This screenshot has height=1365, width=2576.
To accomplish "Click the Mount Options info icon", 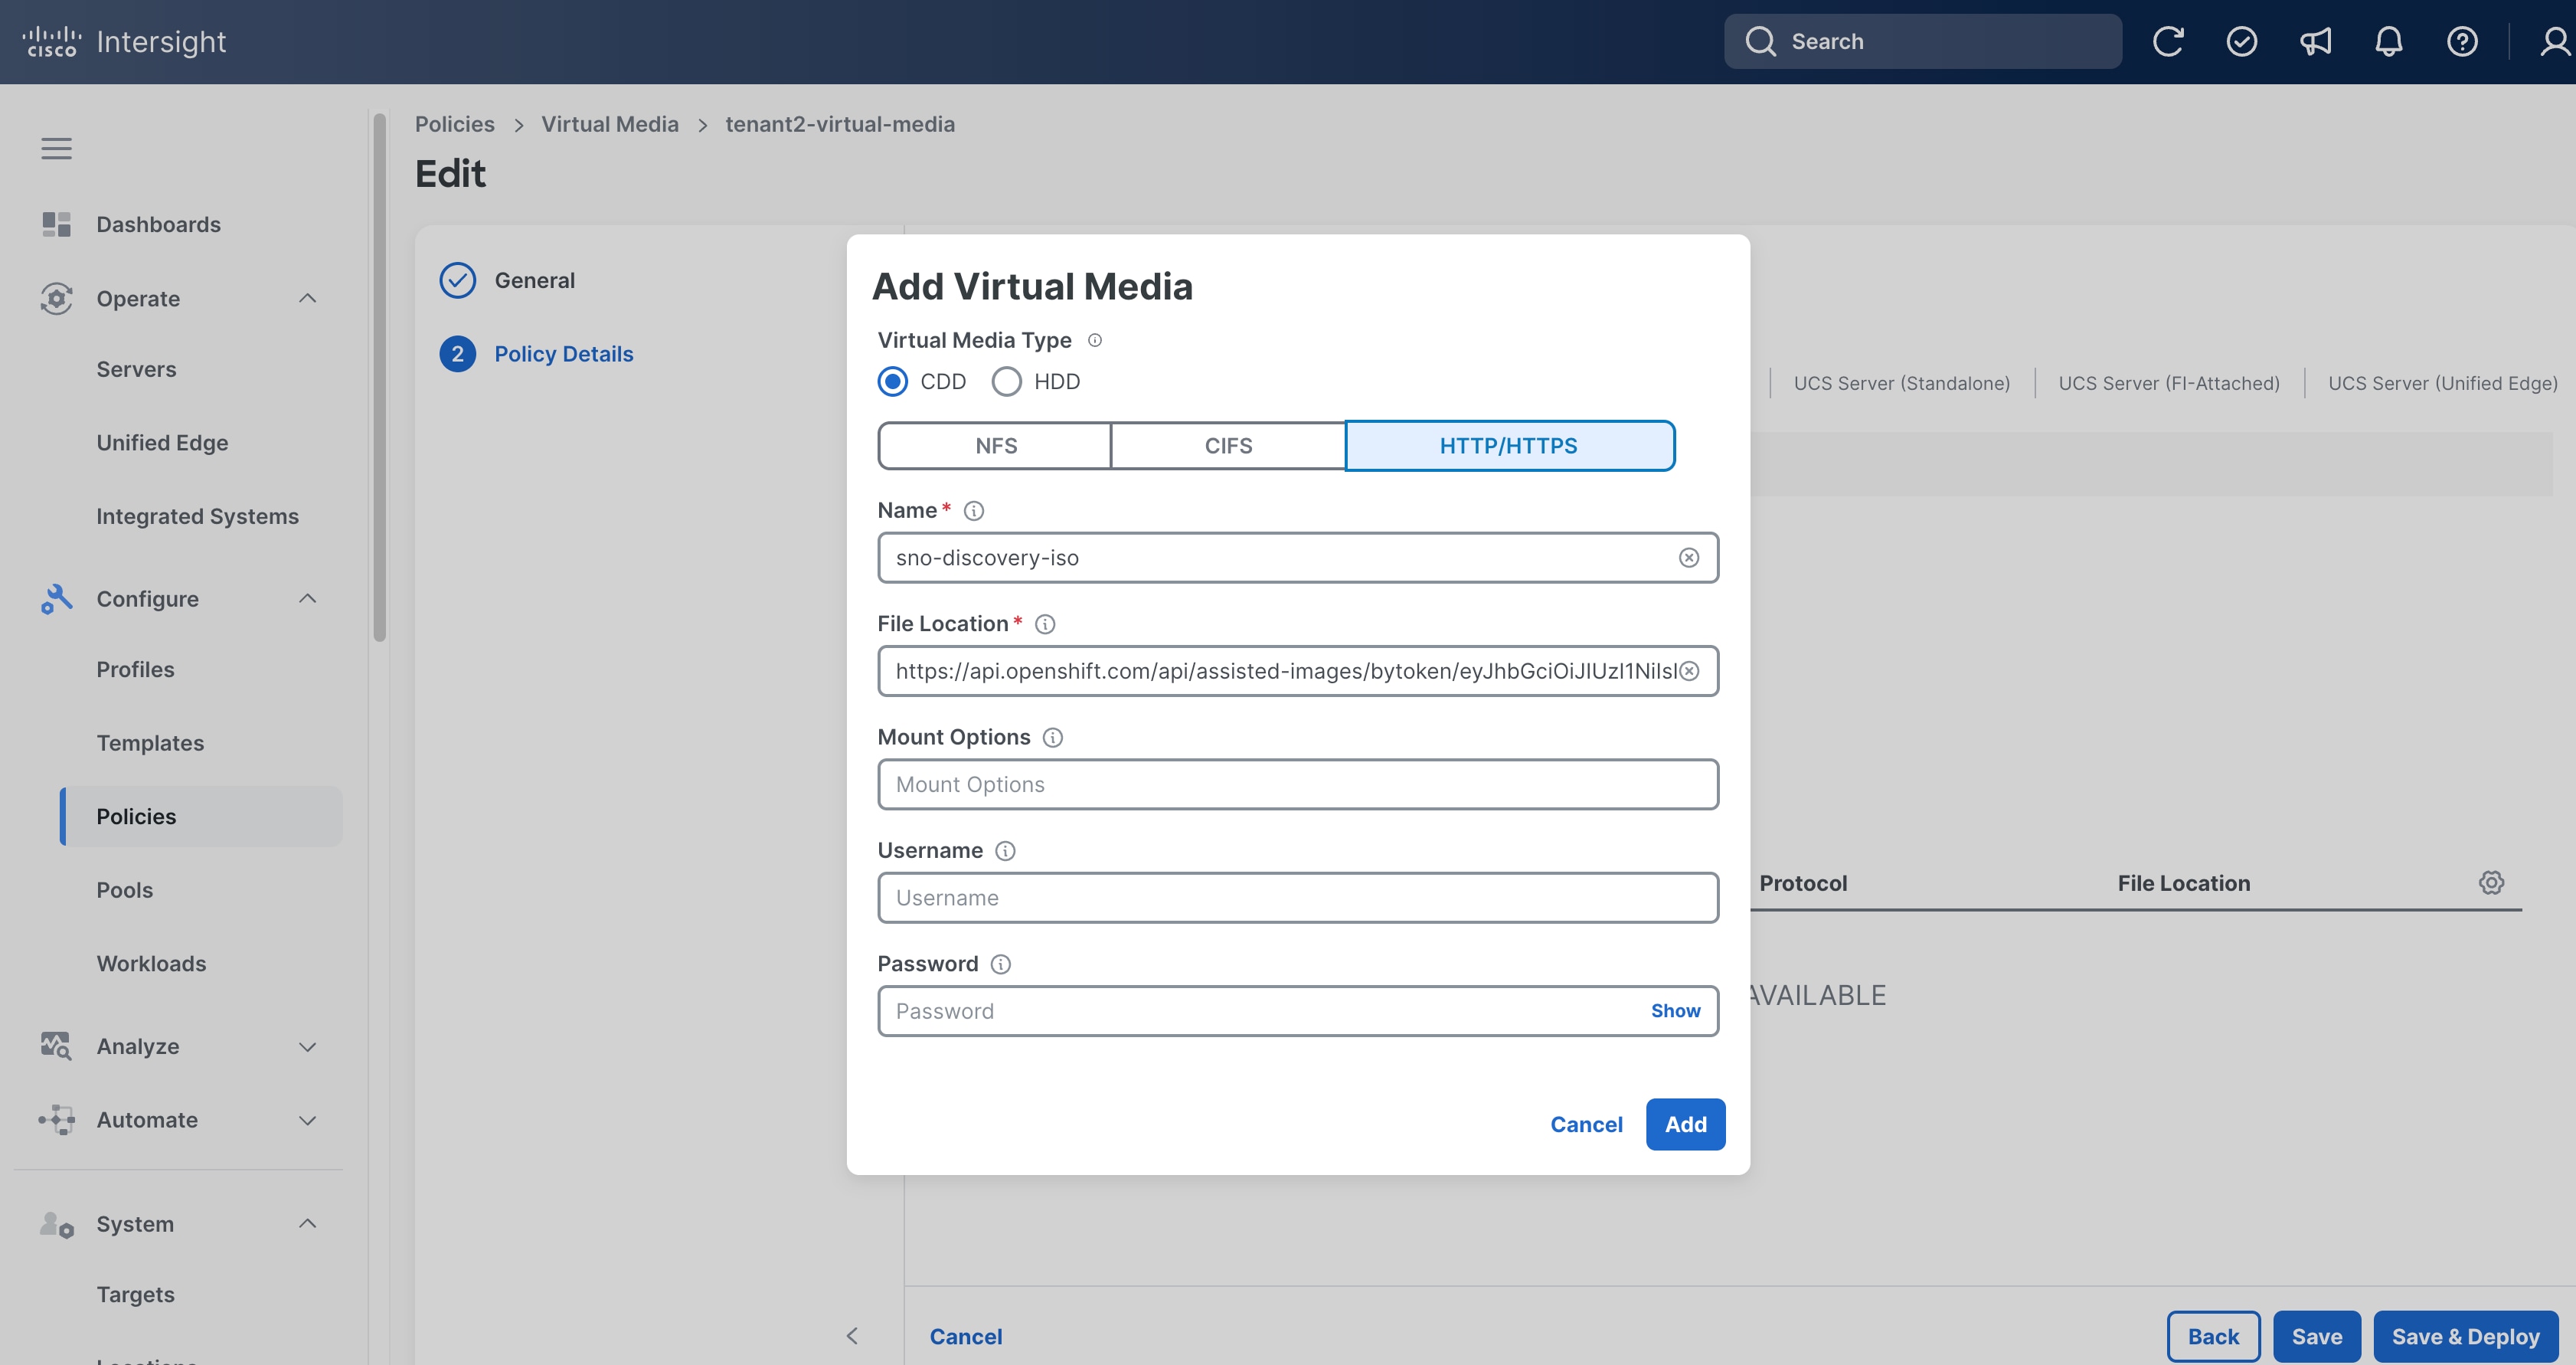I will pos(1053,737).
